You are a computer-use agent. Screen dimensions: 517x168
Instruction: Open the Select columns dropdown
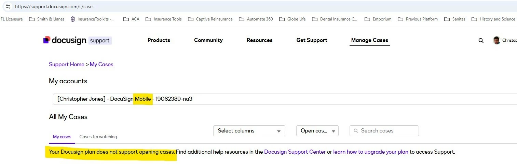[249, 131]
